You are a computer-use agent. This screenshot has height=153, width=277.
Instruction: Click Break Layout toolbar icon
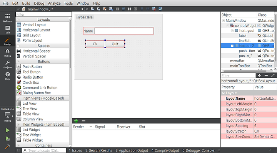pyautogui.click(x=154, y=9)
